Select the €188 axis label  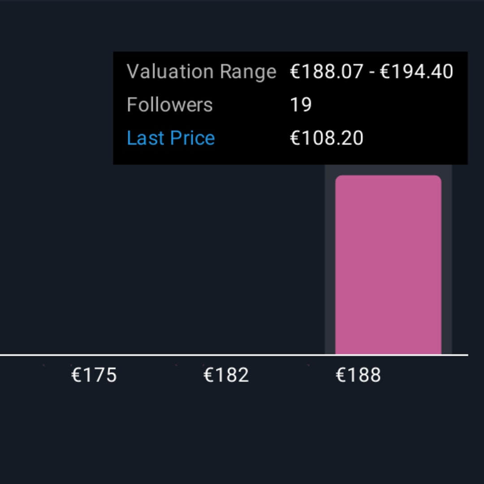358,375
